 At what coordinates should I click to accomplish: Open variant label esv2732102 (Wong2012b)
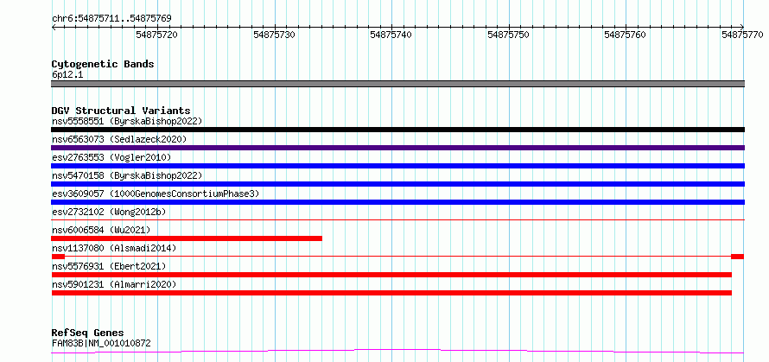pos(109,212)
